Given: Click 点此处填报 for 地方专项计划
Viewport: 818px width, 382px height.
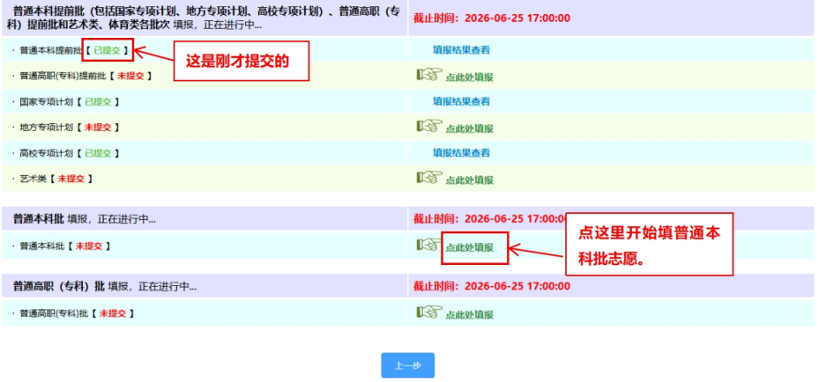Looking at the screenshot, I should tap(469, 129).
